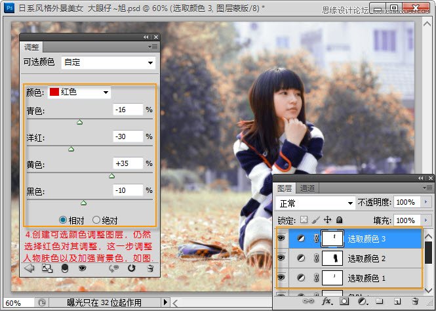Click adjustment icon of 选取颜色 3 layer
The image size is (436, 311).
click(301, 238)
